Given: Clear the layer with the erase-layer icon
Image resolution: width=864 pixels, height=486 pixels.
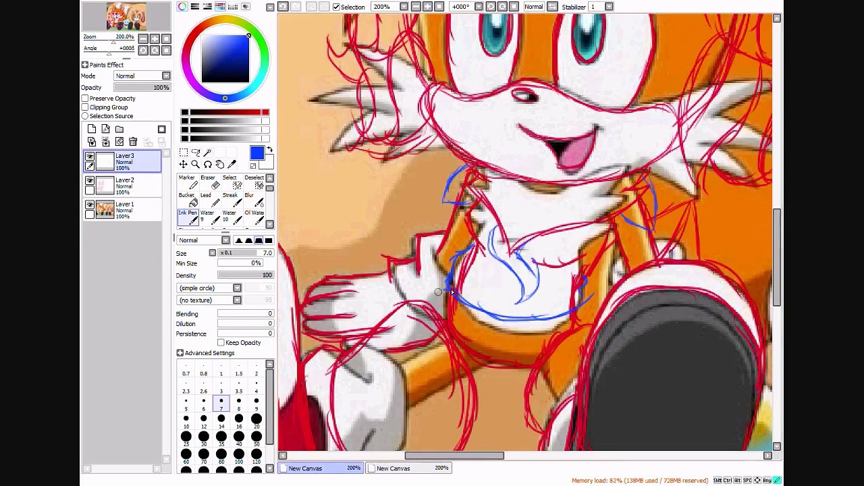Looking at the screenshot, I should 119,142.
